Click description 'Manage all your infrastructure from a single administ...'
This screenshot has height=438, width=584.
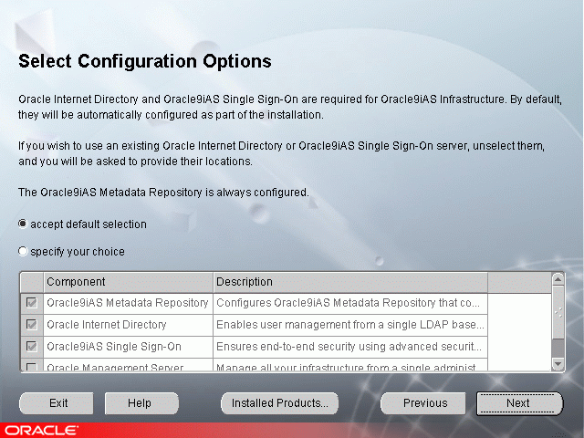point(347,367)
